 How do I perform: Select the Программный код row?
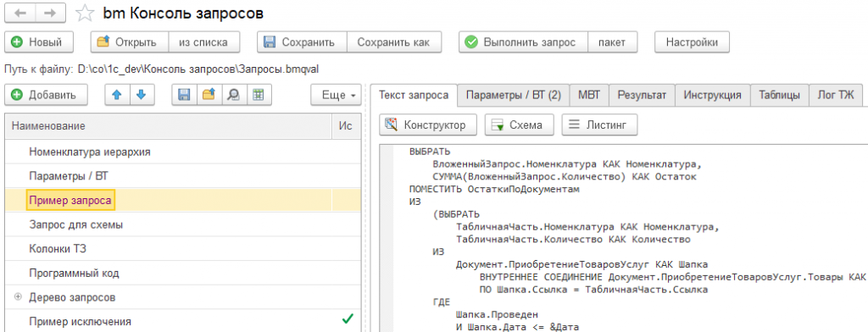(182, 274)
